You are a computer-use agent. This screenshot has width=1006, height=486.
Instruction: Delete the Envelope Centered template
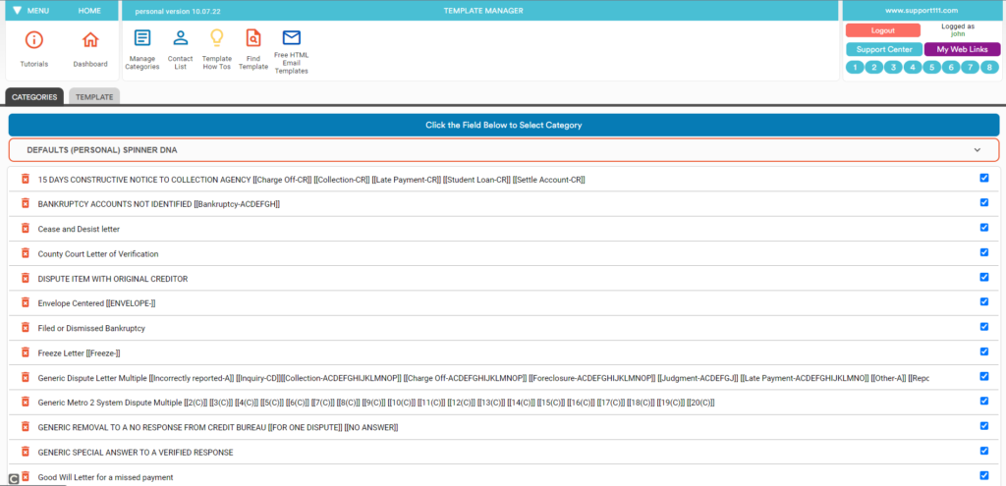pos(26,302)
